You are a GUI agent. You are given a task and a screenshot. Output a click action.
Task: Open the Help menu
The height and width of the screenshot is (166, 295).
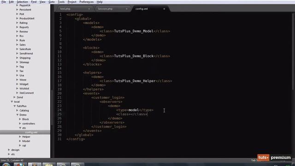pyautogui.click(x=100, y=2)
